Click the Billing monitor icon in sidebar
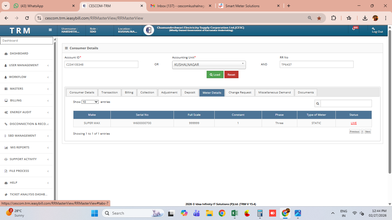This screenshot has width=392, height=220. point(6,101)
